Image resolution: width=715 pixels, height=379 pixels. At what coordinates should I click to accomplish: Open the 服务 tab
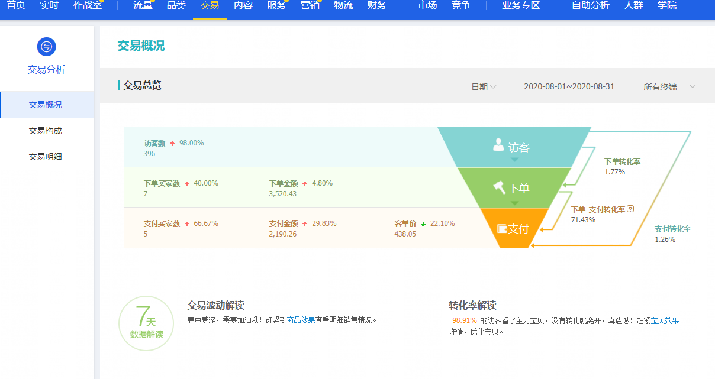pyautogui.click(x=276, y=6)
